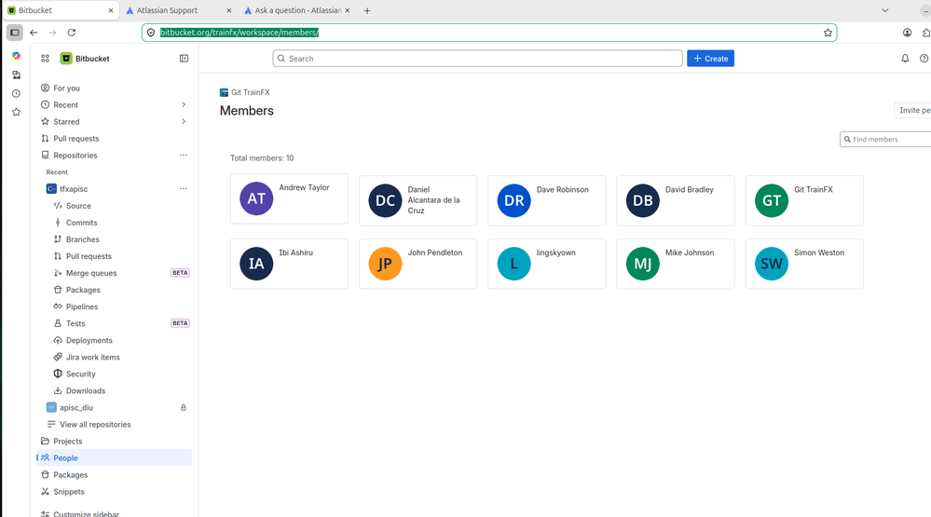
Task: Click John Pendleton's JP avatar
Action: pyautogui.click(x=385, y=264)
